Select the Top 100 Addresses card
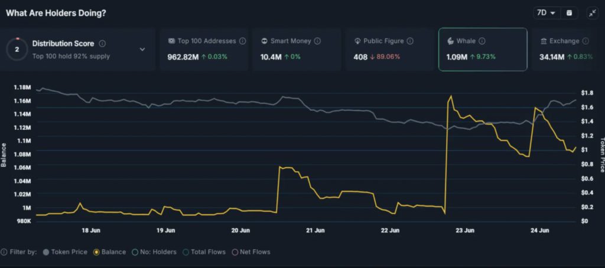 (204, 50)
